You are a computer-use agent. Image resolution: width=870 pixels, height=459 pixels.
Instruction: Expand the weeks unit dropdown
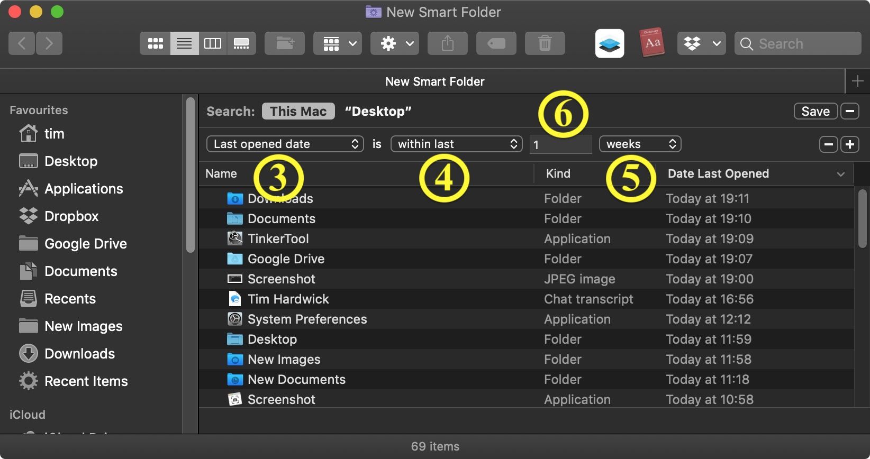click(x=640, y=144)
